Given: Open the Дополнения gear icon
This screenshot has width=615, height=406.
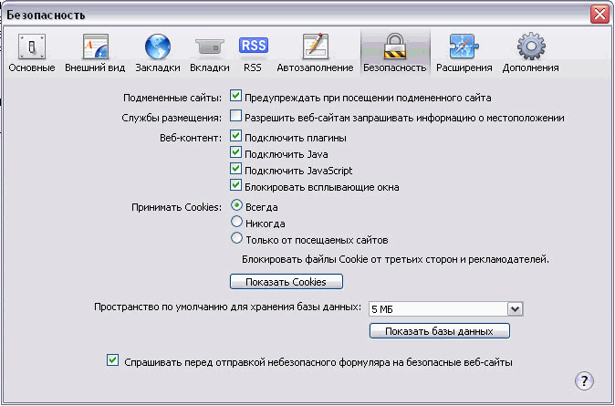Looking at the screenshot, I should (x=530, y=47).
